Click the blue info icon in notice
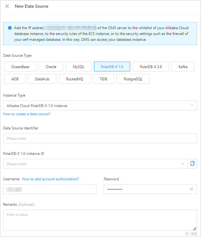Screen dimensions: 201x237 click(10, 28)
